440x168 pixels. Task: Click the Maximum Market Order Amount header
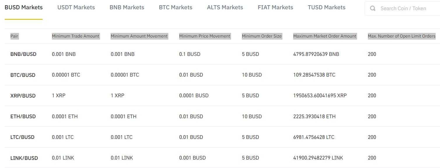[x=325, y=36]
